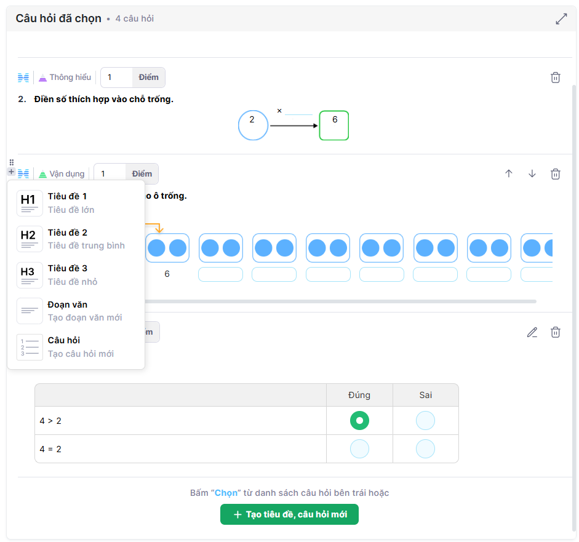
Task: Edit the true/false question with pencil icon
Action: click(532, 332)
